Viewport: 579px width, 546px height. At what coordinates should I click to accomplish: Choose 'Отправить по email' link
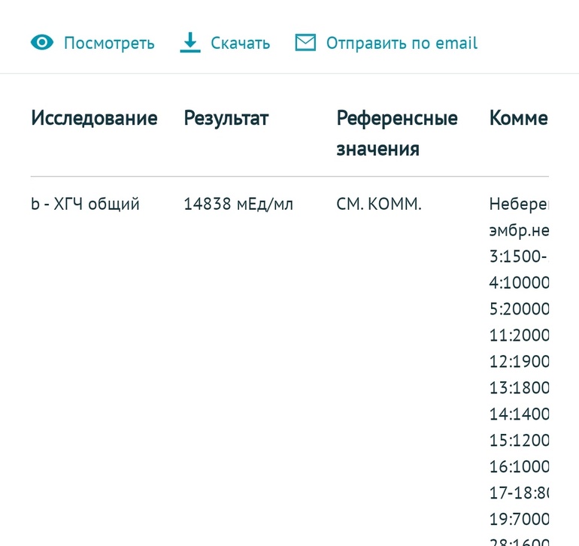pyautogui.click(x=402, y=43)
